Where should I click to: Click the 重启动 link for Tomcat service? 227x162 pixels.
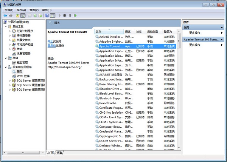[51, 45]
